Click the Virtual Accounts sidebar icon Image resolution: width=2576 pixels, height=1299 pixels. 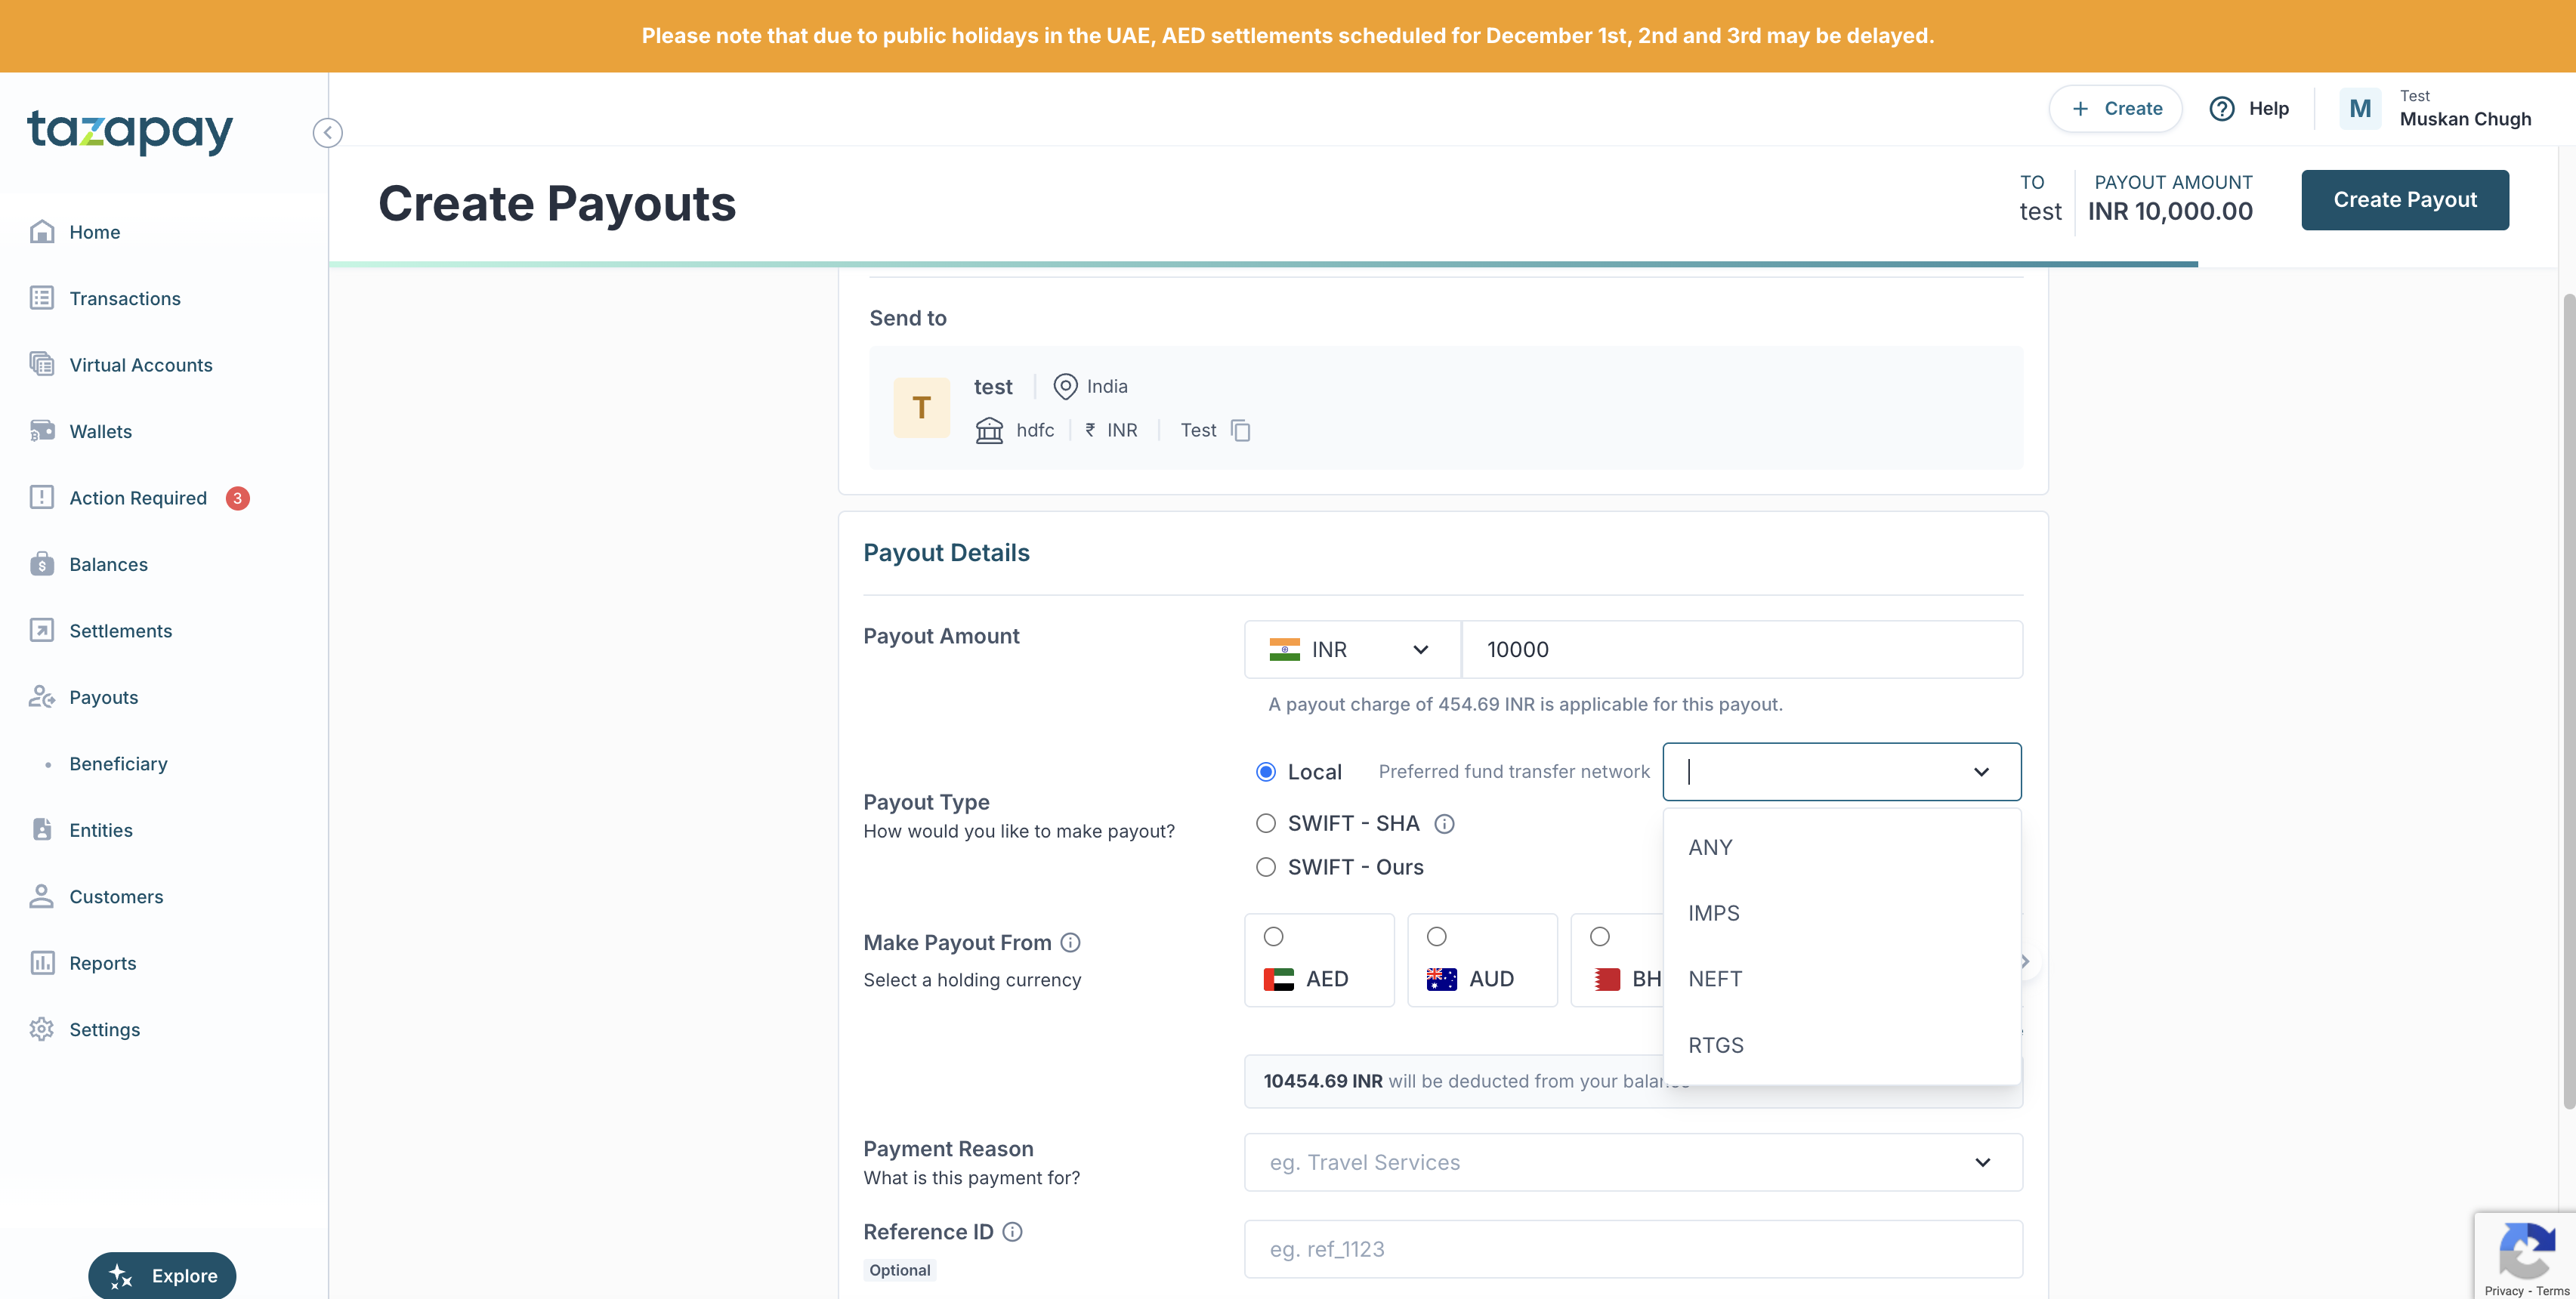(42, 365)
